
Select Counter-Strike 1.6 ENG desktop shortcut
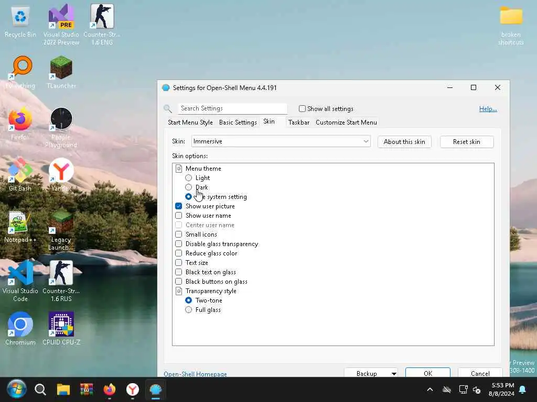click(x=102, y=25)
